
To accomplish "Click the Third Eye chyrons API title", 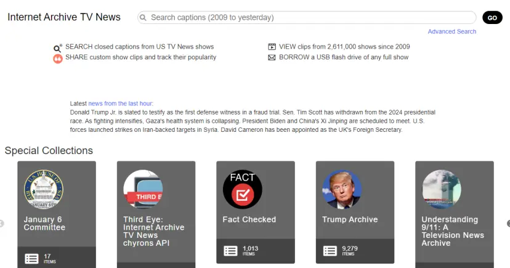I will (153, 231).
